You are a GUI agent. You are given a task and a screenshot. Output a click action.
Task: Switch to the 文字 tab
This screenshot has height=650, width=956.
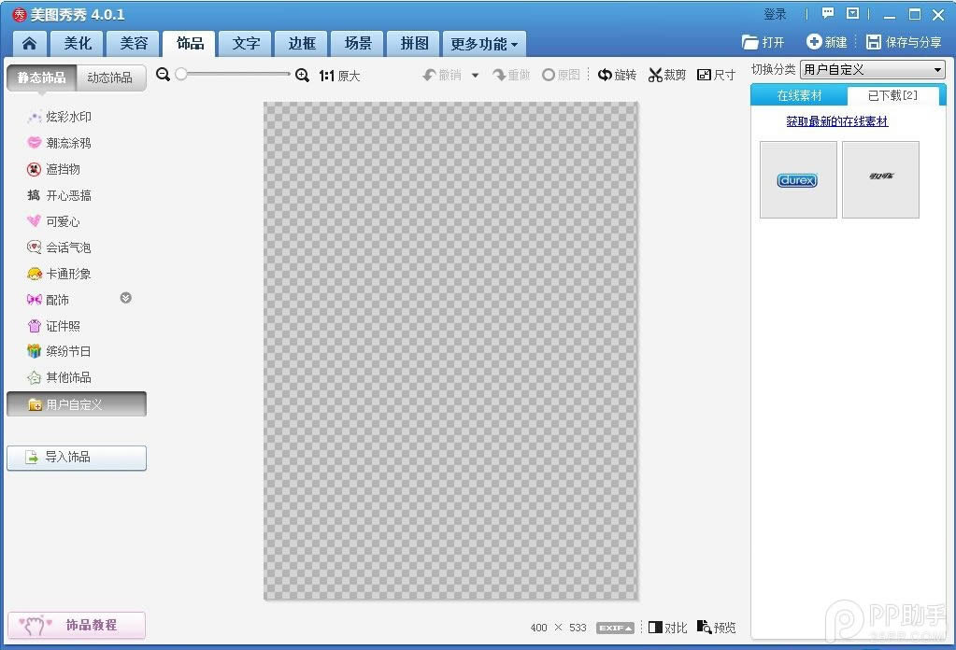(246, 43)
